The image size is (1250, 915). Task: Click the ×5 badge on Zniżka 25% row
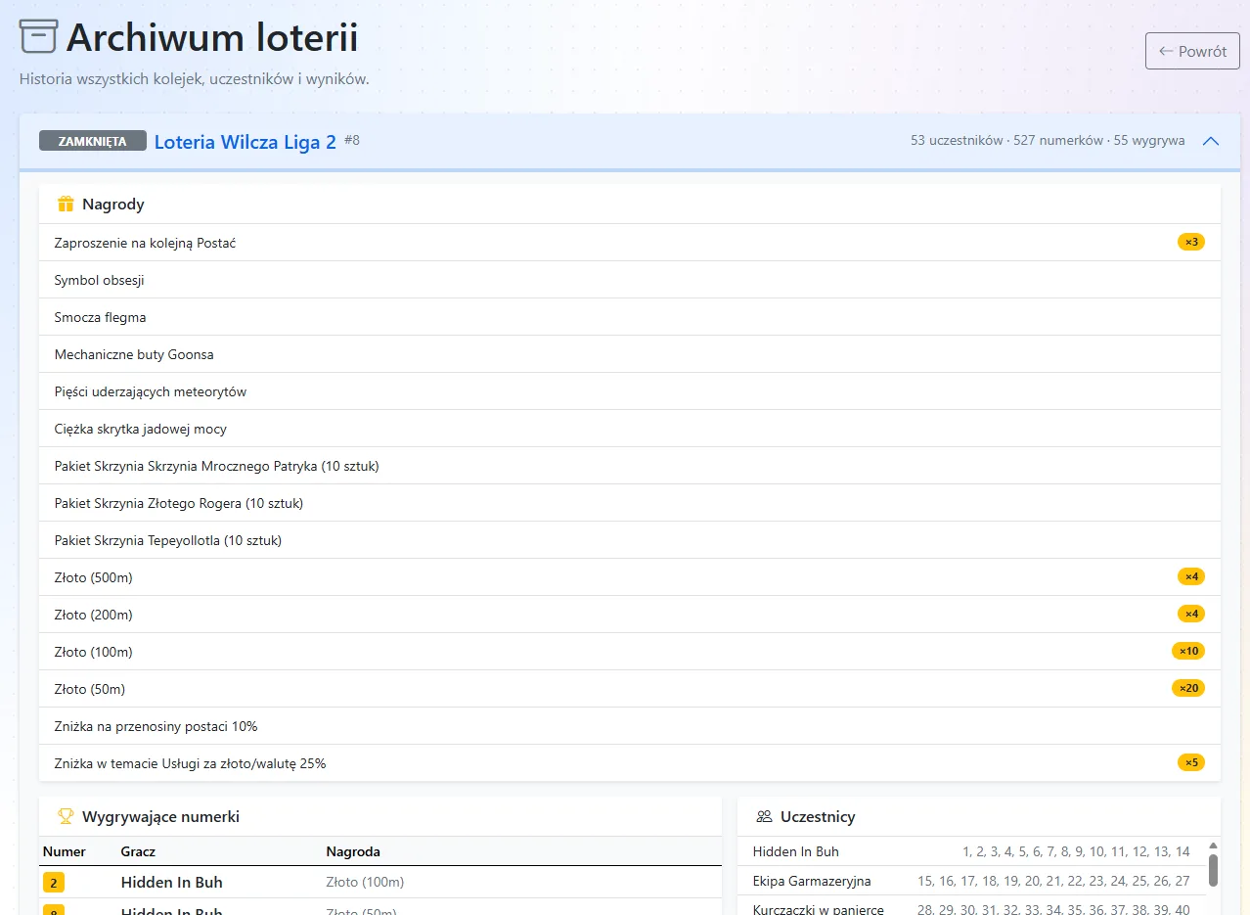click(x=1190, y=762)
